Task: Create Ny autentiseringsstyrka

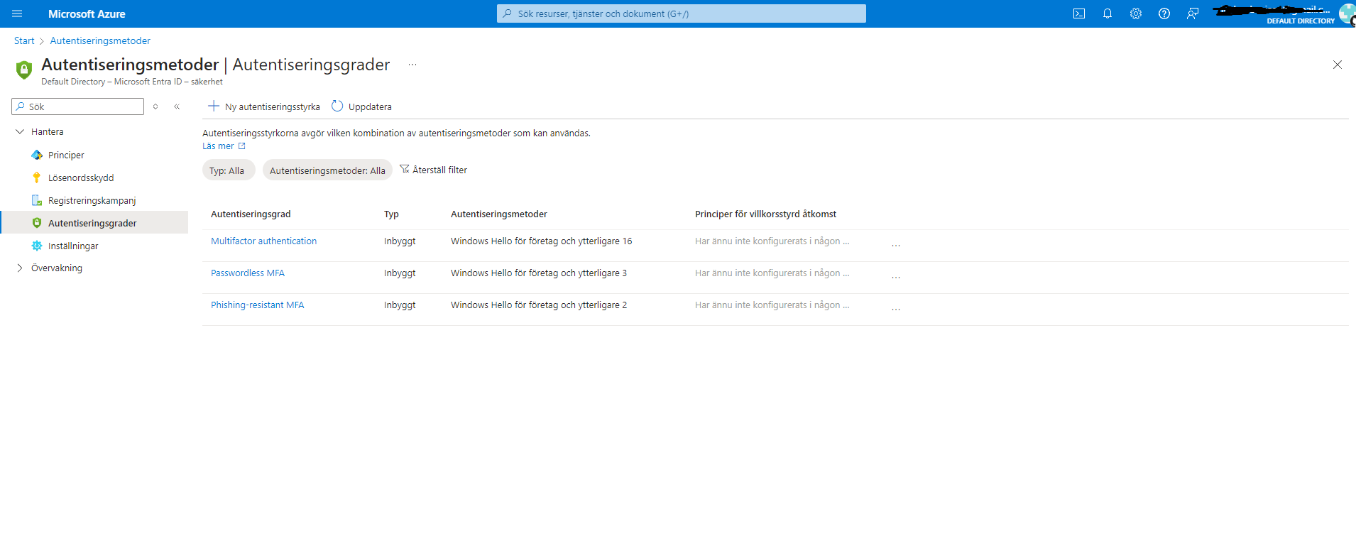Action: click(264, 106)
